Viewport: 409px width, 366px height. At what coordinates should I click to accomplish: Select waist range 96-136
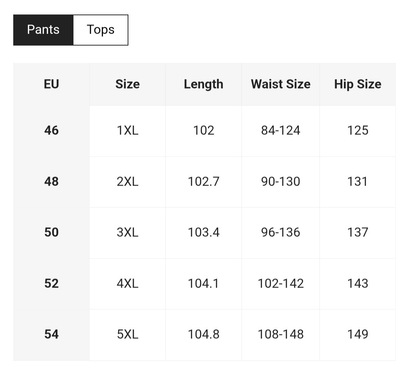[x=281, y=232]
